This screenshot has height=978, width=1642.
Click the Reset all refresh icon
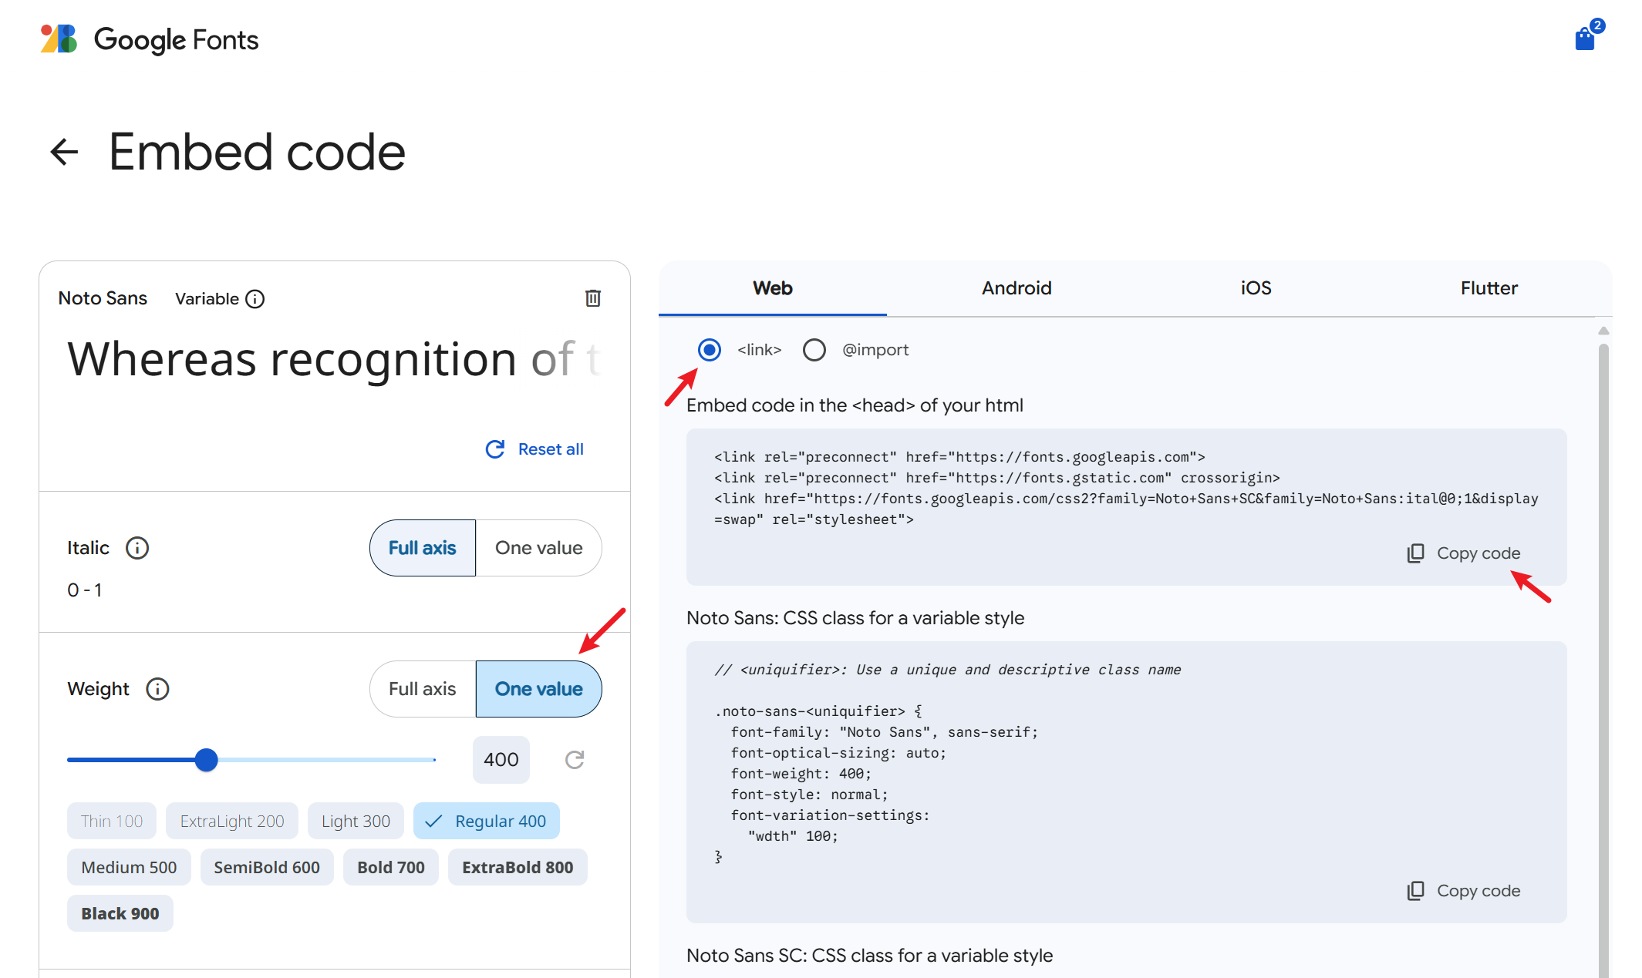(x=495, y=449)
